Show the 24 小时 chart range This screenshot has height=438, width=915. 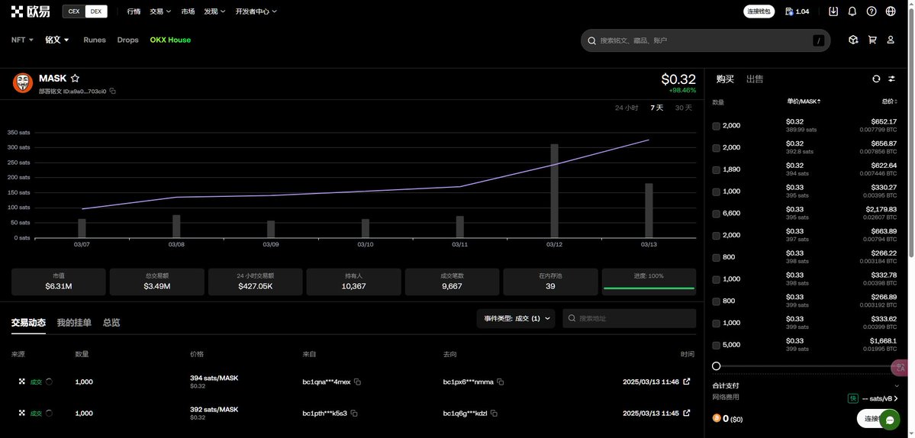[627, 108]
